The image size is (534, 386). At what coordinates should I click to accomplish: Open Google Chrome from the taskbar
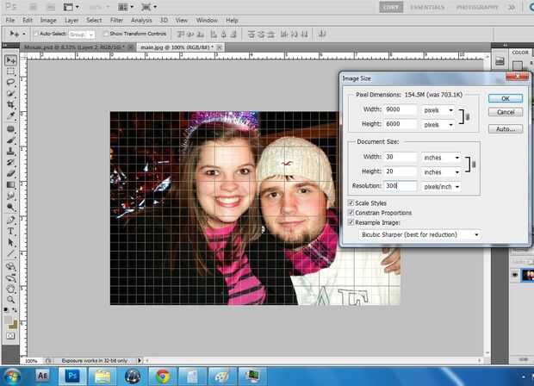pos(162,376)
